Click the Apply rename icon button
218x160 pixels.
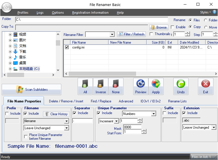point(156,86)
